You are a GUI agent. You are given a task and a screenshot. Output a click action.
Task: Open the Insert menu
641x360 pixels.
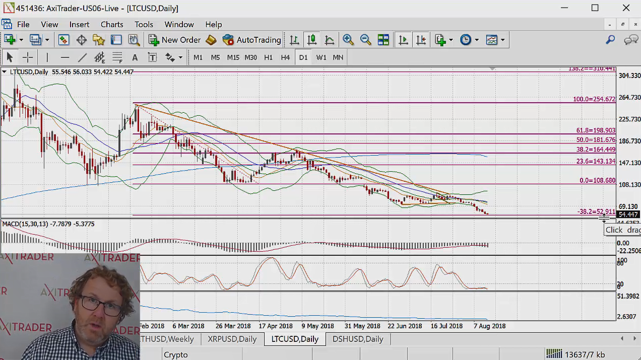coord(79,24)
